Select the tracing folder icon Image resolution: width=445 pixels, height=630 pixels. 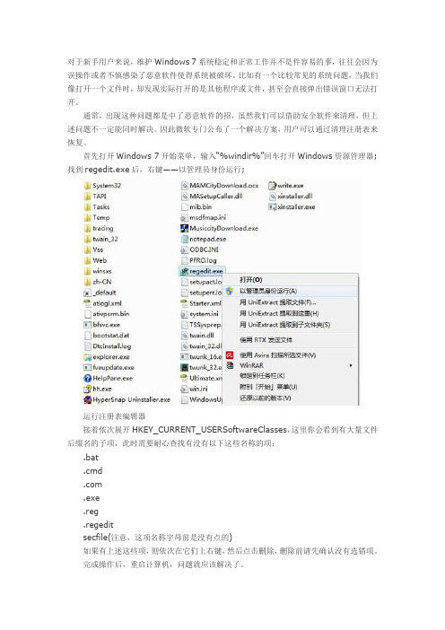click(x=88, y=228)
